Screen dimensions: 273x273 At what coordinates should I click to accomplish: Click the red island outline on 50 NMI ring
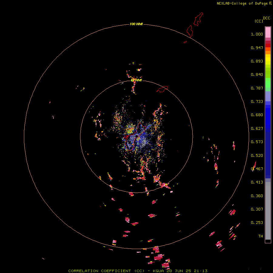162,89
